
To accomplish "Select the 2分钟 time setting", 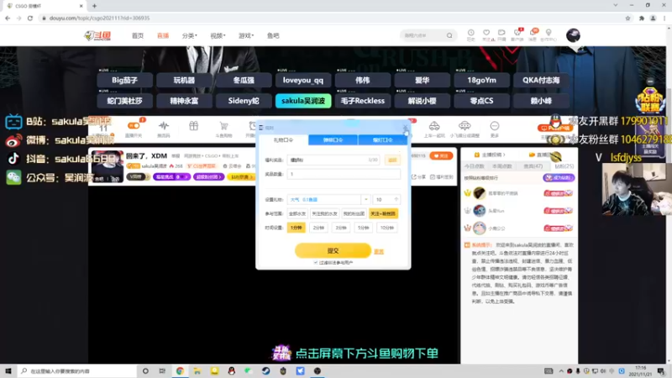I will pos(318,228).
